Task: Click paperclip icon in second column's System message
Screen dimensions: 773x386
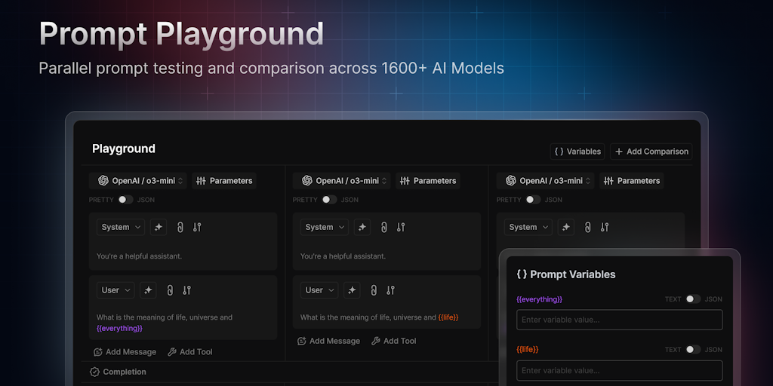Action: [384, 227]
